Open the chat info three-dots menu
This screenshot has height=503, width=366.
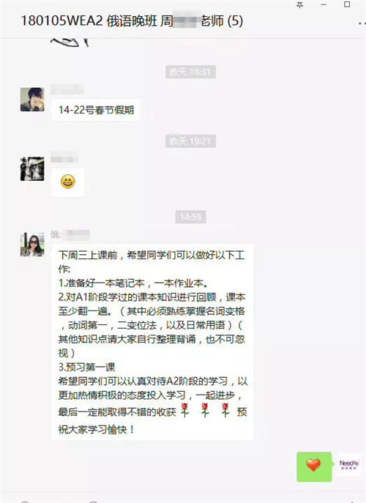click(x=362, y=23)
